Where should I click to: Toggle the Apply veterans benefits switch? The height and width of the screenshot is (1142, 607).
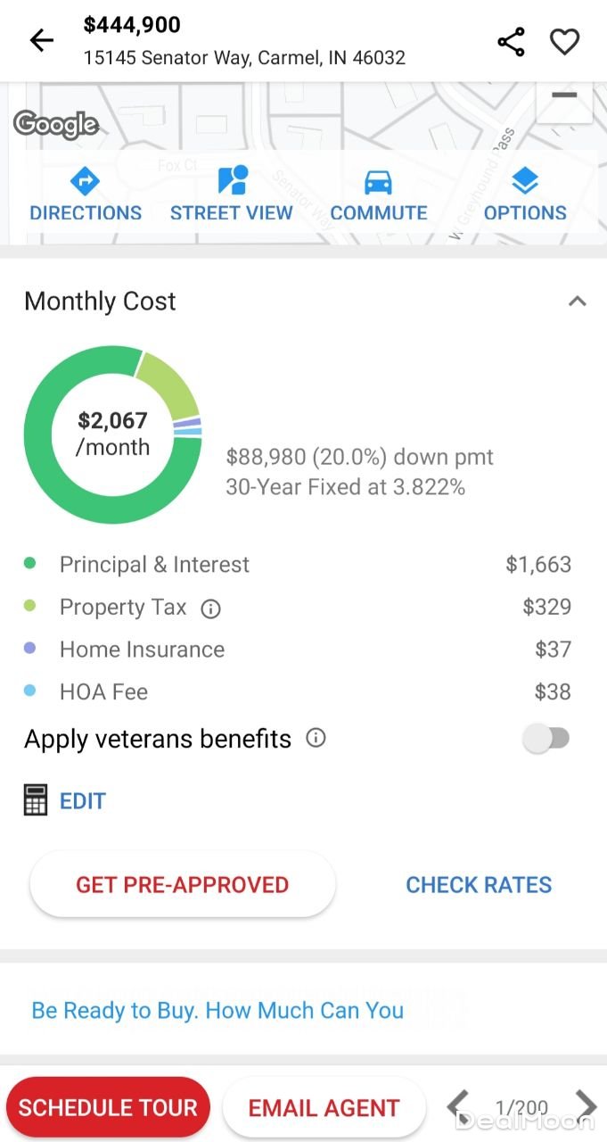546,739
